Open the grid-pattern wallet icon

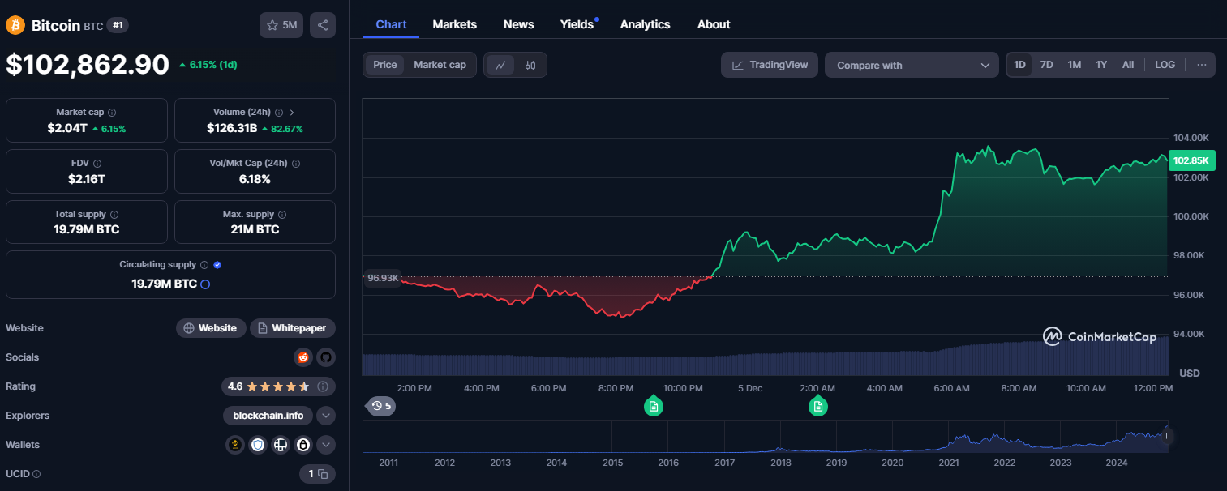tap(281, 445)
